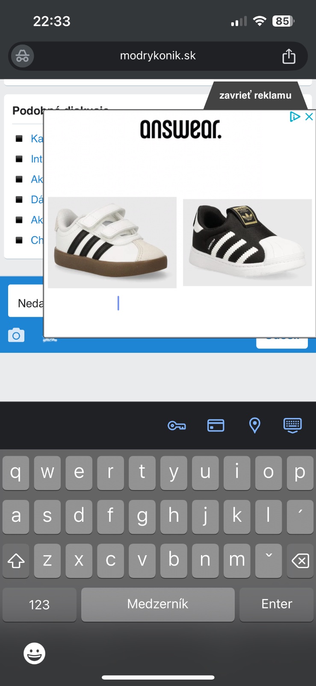
Task: Open the AdChoices triangle icon
Action: click(x=295, y=117)
